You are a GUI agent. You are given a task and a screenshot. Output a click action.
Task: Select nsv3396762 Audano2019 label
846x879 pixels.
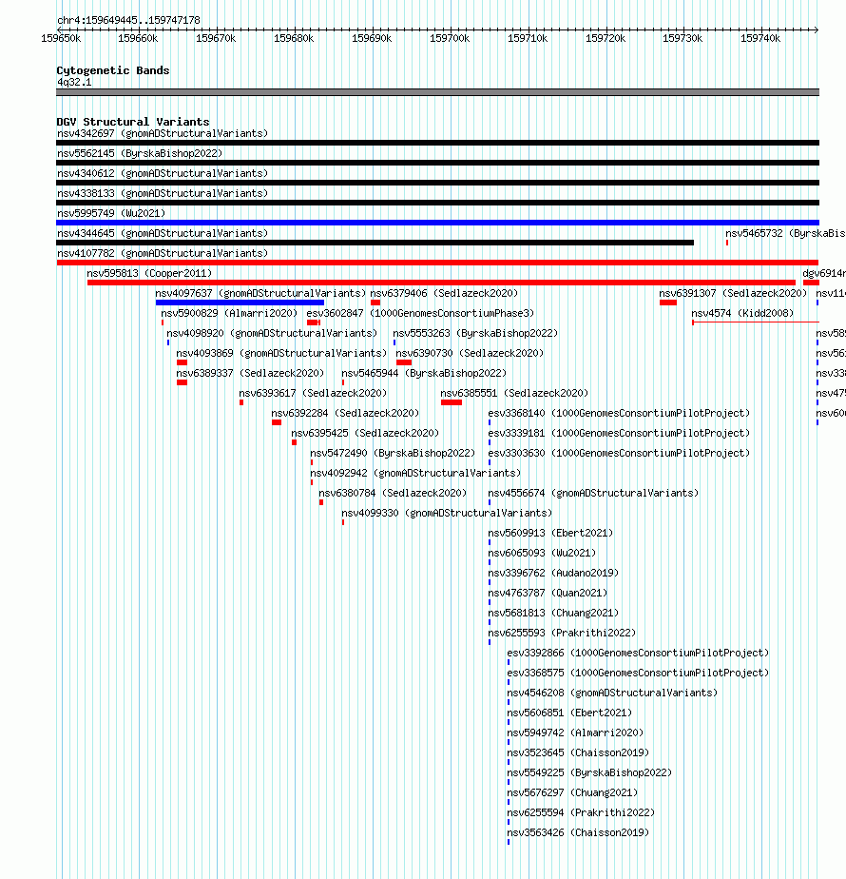(553, 573)
